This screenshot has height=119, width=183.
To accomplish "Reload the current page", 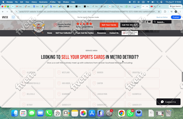I will (11, 12).
